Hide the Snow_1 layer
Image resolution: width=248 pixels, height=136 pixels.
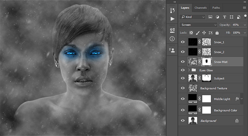point(183,42)
